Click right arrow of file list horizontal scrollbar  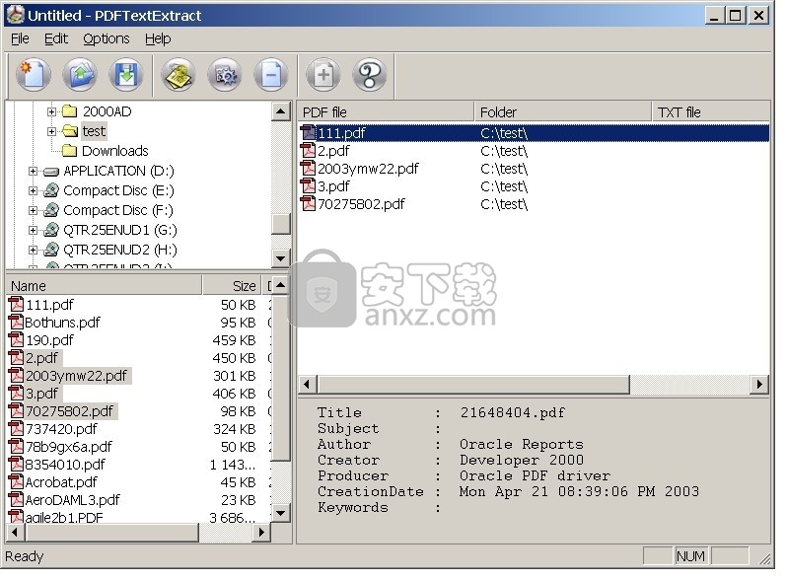(261, 533)
